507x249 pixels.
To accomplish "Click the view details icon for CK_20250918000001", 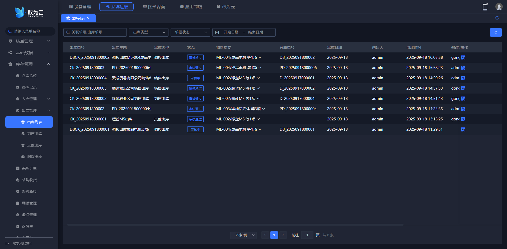I will click(463, 119).
